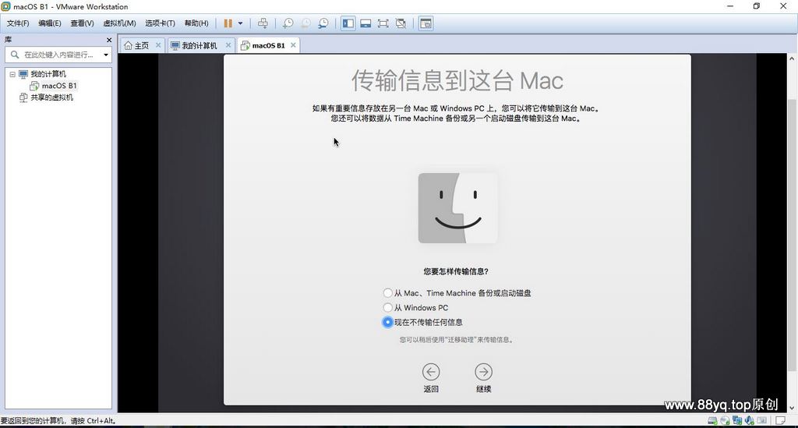The image size is (798, 428).
Task: Click the console view toolbar icon
Action: pyautogui.click(x=426, y=23)
